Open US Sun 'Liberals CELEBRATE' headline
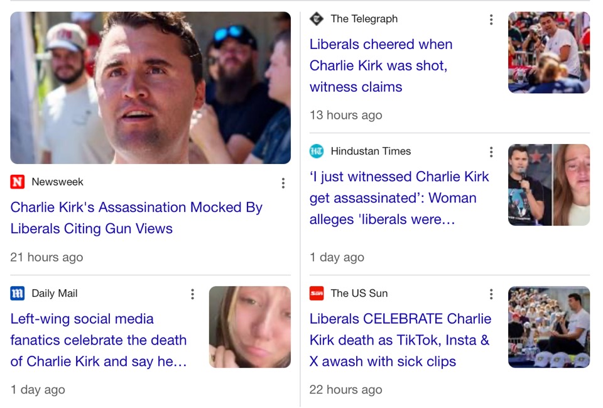The image size is (603, 408). [x=400, y=340]
